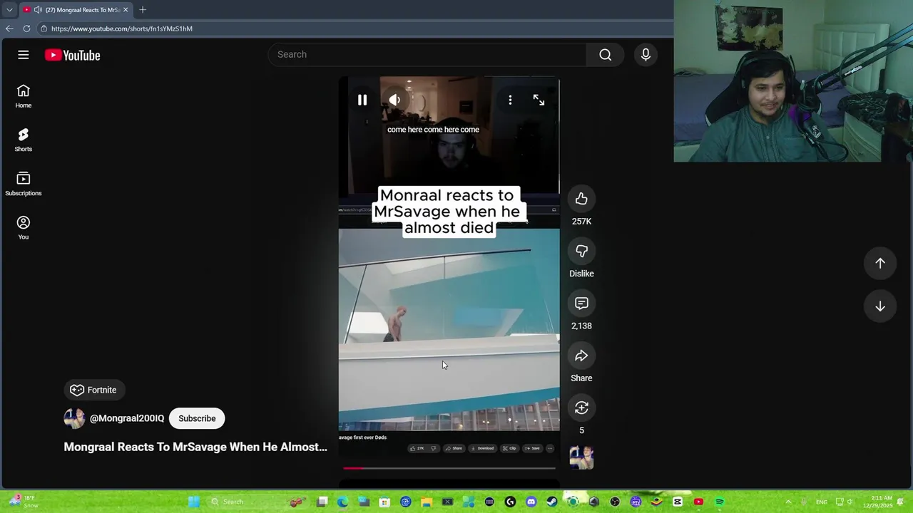913x513 pixels.
Task: Start voice search with microphone icon
Action: (646, 55)
